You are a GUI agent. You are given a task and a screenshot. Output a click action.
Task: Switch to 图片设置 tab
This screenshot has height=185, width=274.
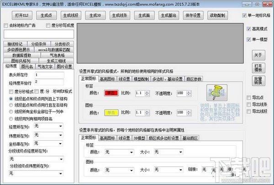(x=64, y=67)
